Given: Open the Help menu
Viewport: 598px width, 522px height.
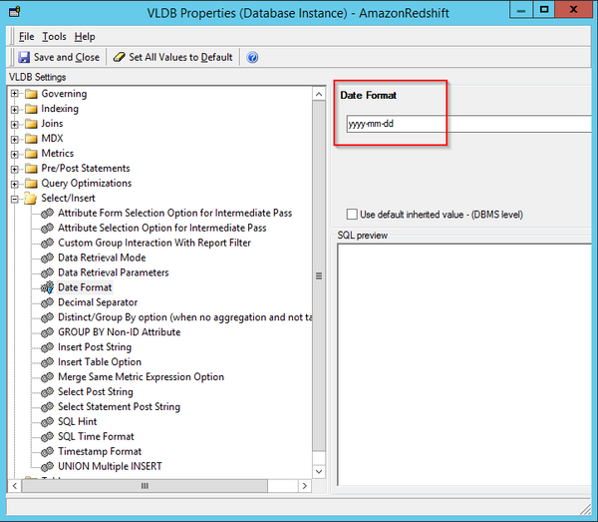Looking at the screenshot, I should [x=85, y=37].
